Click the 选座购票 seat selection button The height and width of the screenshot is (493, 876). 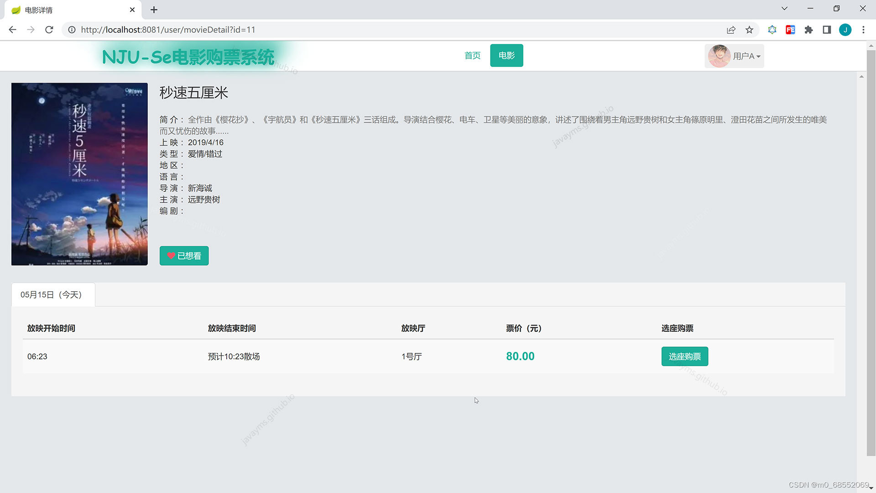(x=684, y=357)
